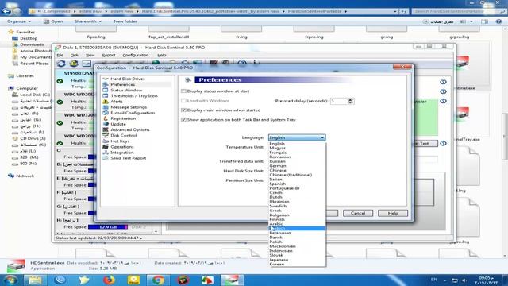Click the Update globe icon
Screen dimensions: 508x286
click(x=106, y=124)
